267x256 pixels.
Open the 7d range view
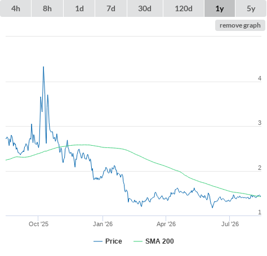[111, 8]
